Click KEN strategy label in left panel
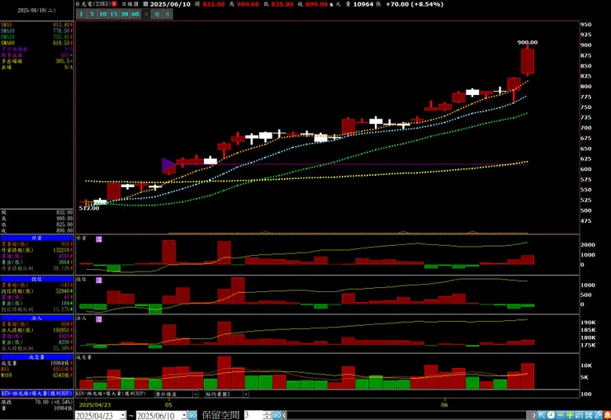This screenshot has width=611, height=420. point(36,394)
